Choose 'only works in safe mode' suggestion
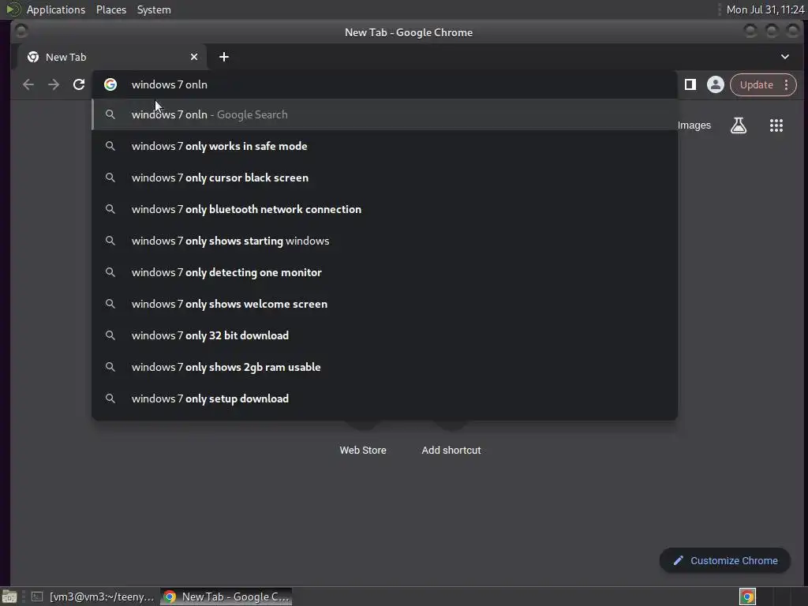 click(x=384, y=146)
